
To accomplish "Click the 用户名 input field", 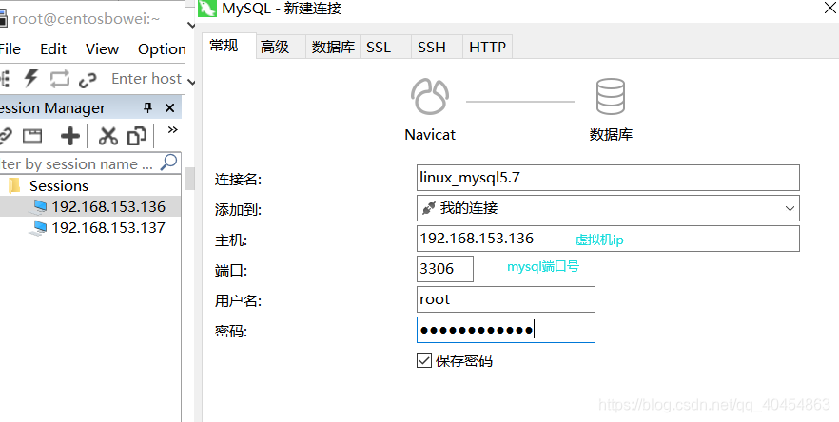I will [506, 299].
